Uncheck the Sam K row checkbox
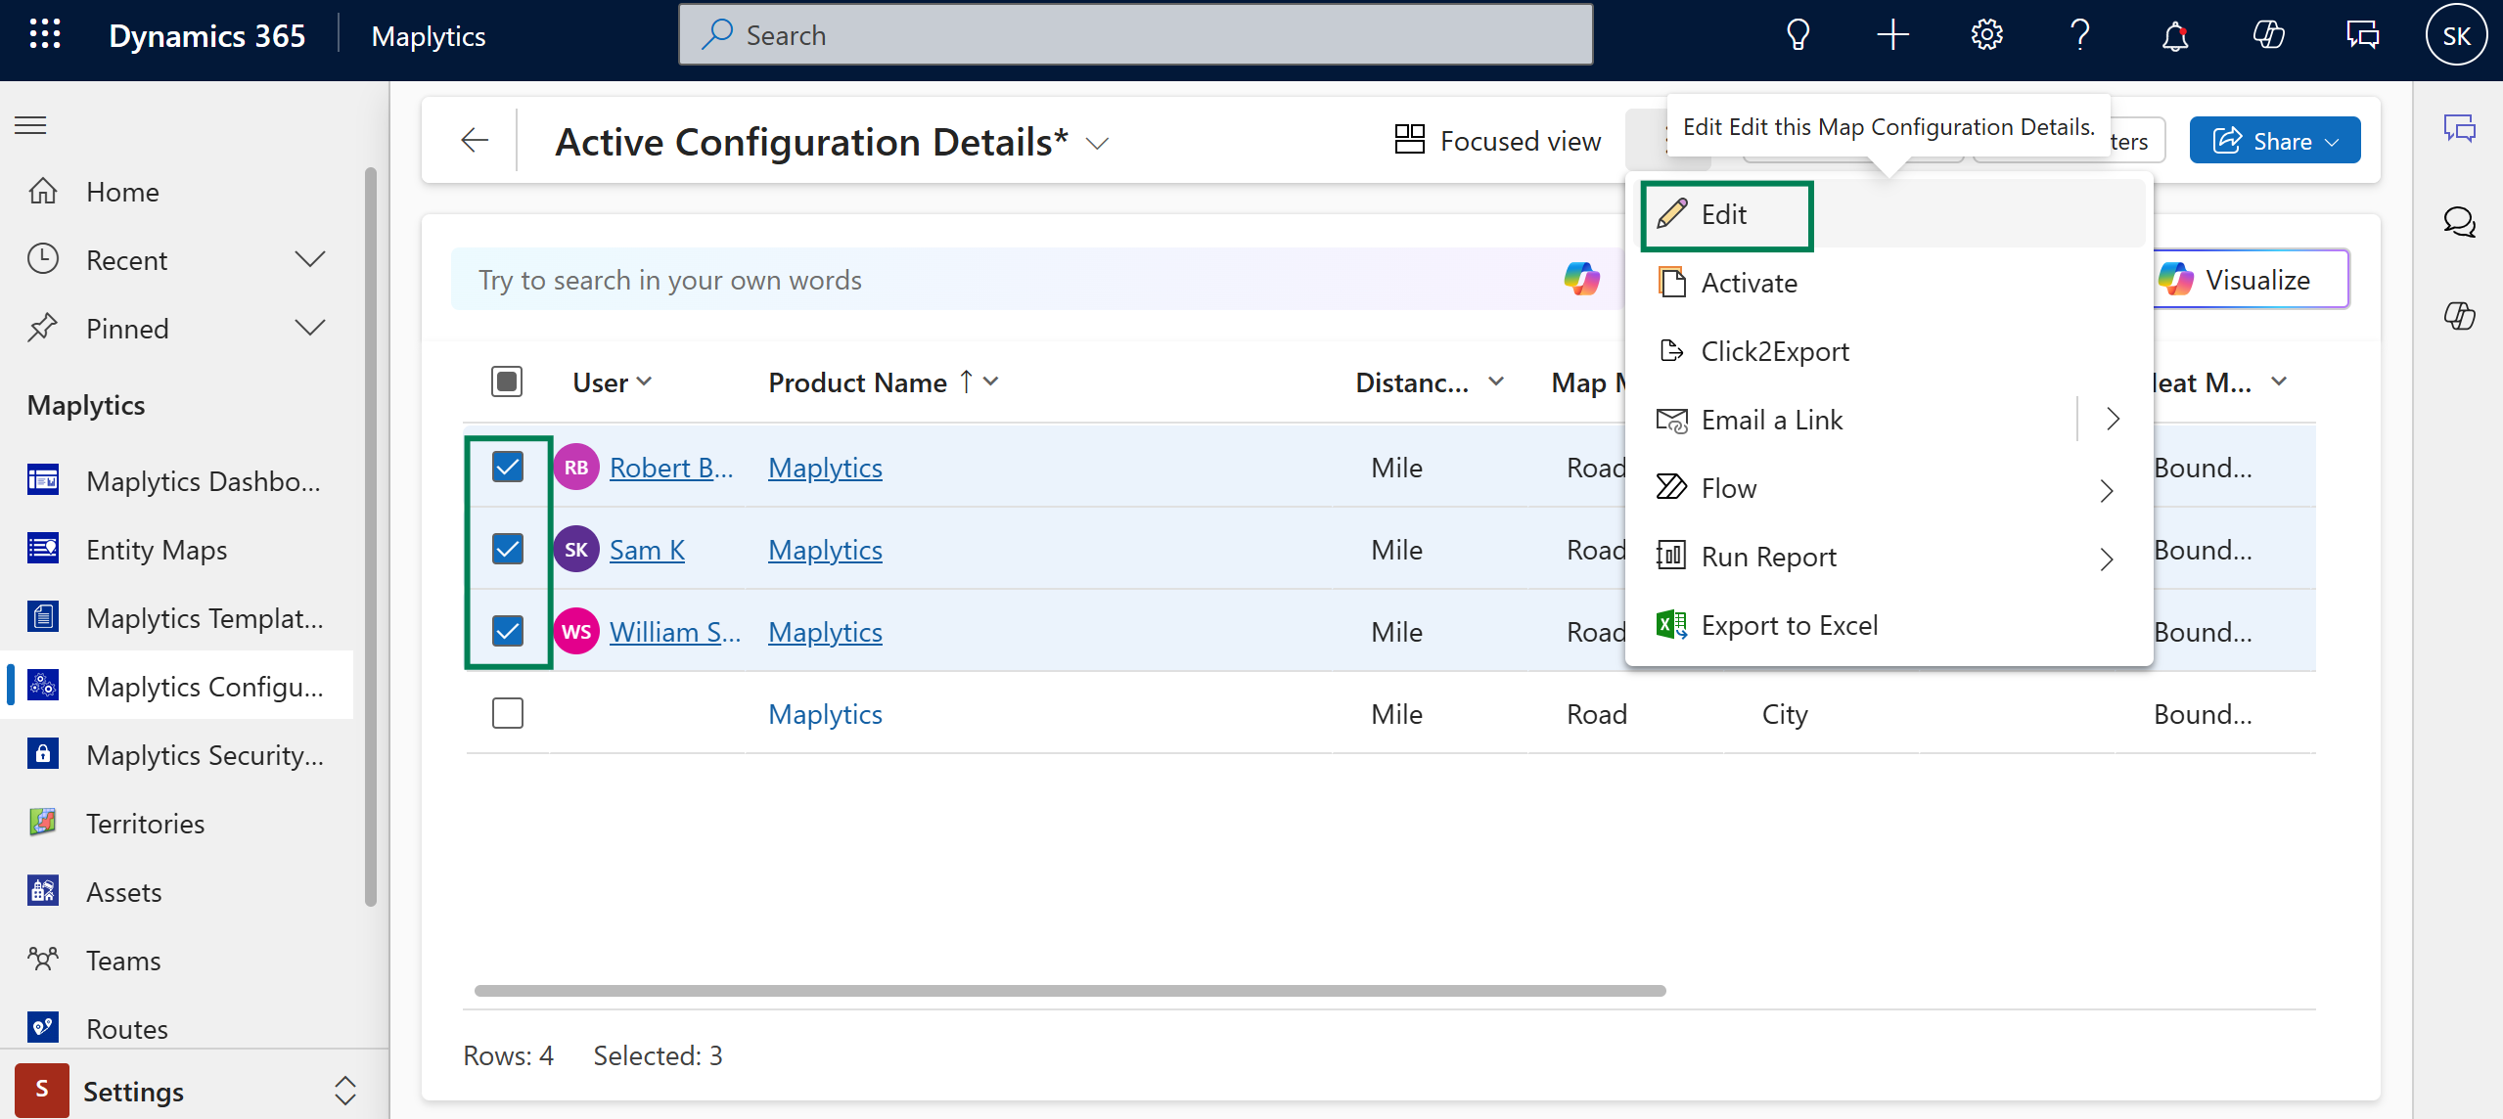Image resolution: width=2503 pixels, height=1119 pixels. [507, 550]
